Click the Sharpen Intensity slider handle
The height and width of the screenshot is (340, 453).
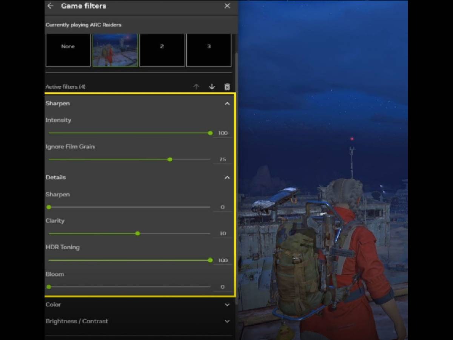[210, 133]
